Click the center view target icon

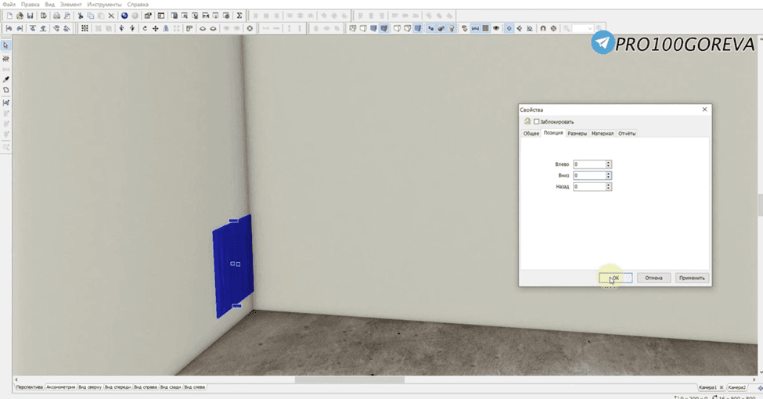[250, 28]
